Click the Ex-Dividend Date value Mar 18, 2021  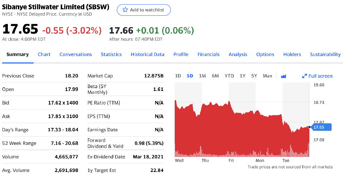pyautogui.click(x=148, y=157)
